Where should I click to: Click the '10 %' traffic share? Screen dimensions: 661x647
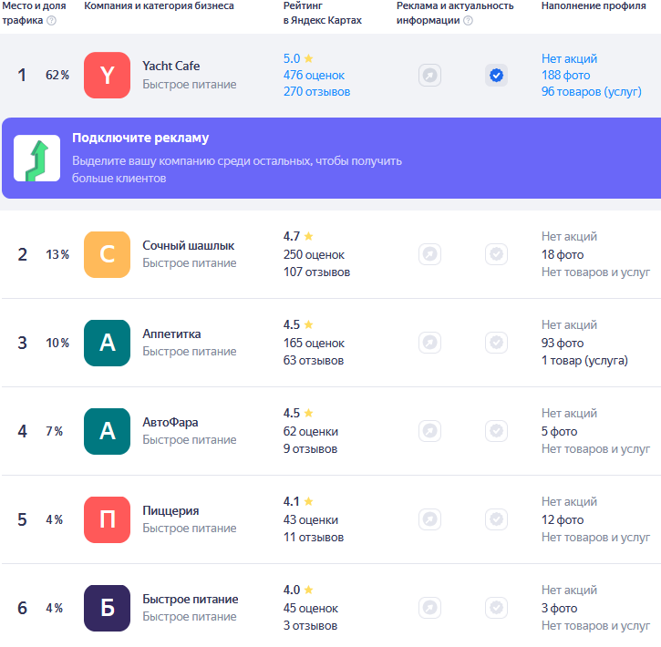pyautogui.click(x=57, y=343)
